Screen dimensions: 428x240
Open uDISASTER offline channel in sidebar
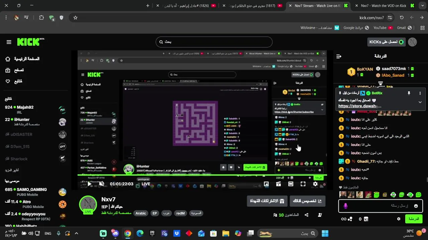pos(35,134)
